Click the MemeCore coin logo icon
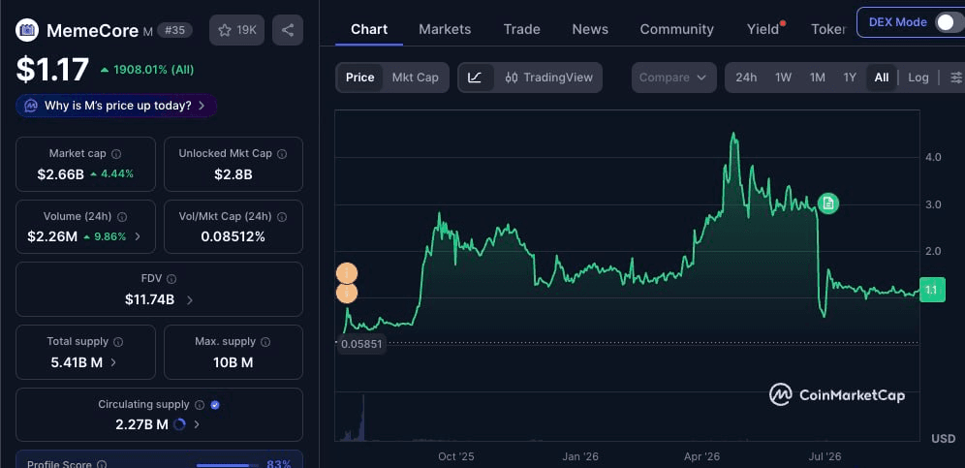This screenshot has height=468, width=965. pos(27,30)
